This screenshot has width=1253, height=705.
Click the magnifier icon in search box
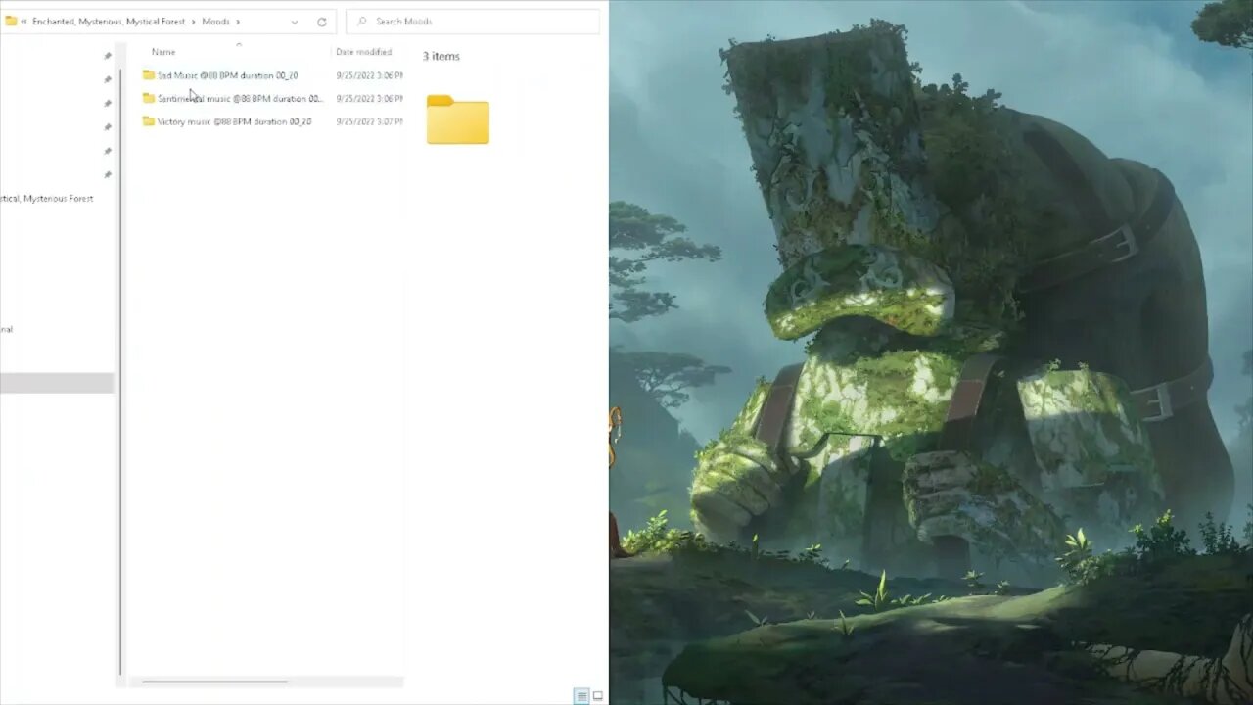point(361,21)
